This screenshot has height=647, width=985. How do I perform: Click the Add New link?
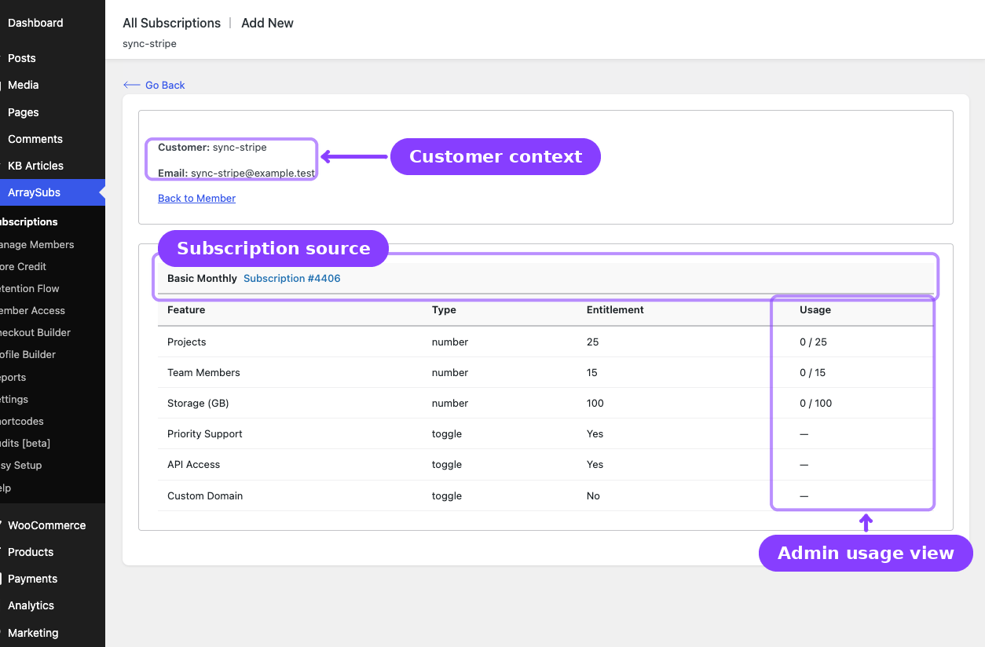pos(267,23)
